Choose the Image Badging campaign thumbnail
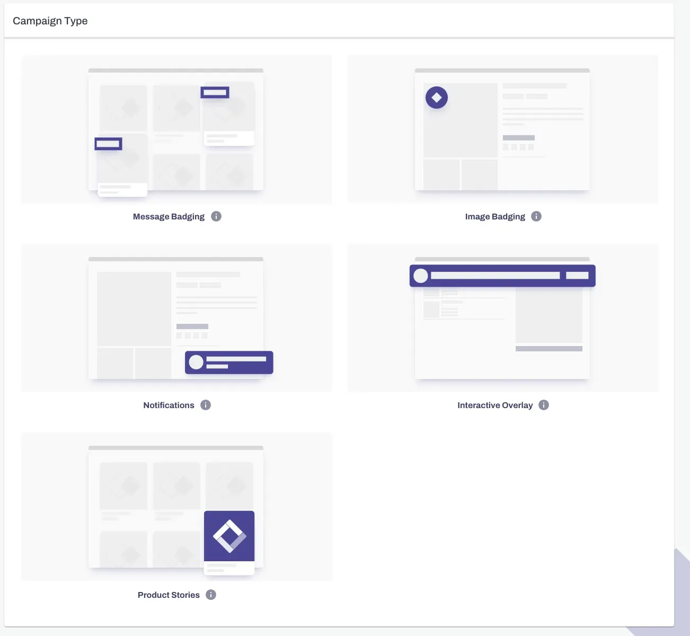Viewport: 690px width, 636px height. point(503,129)
